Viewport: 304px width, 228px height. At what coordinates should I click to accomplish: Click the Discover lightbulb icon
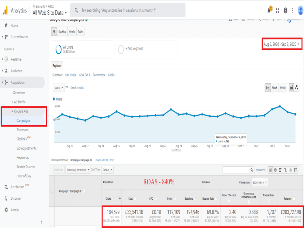click(x=6, y=198)
